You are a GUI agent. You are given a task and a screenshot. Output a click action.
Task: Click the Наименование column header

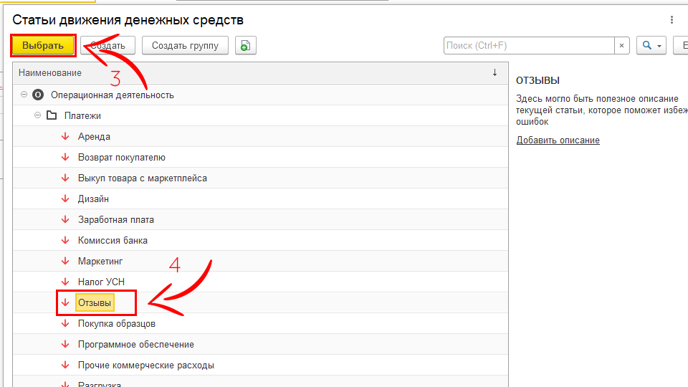click(x=50, y=73)
